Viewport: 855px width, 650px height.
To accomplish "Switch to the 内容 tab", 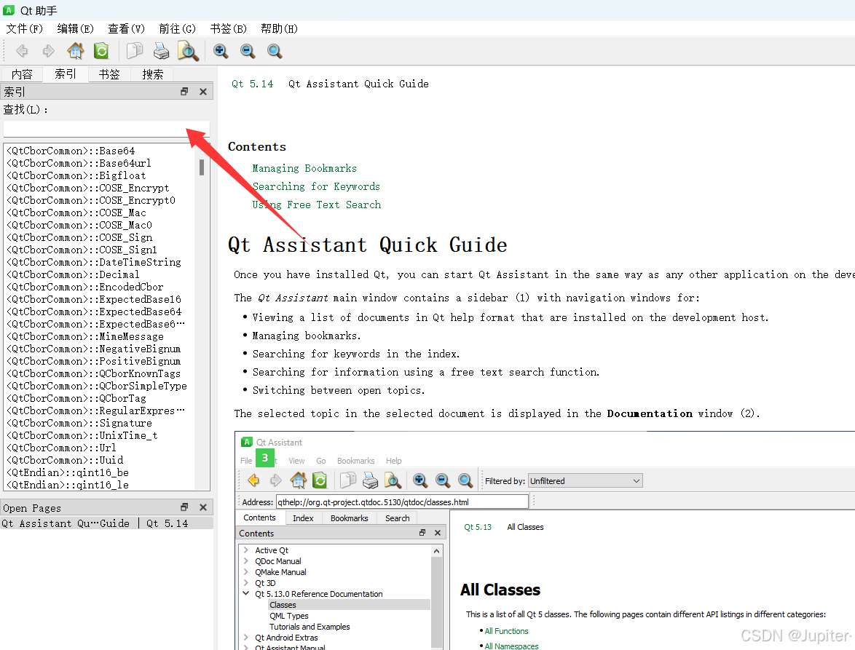I will pyautogui.click(x=22, y=74).
